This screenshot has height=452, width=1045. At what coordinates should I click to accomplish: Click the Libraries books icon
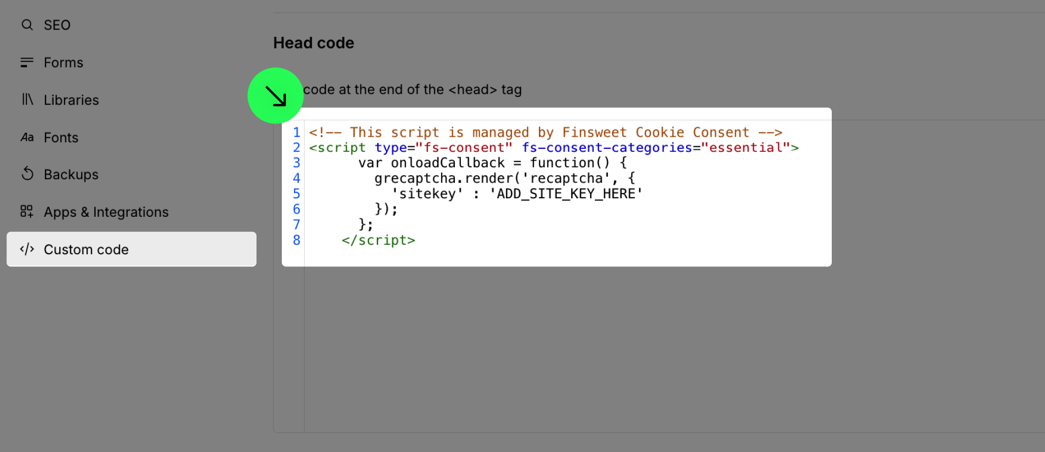click(27, 99)
